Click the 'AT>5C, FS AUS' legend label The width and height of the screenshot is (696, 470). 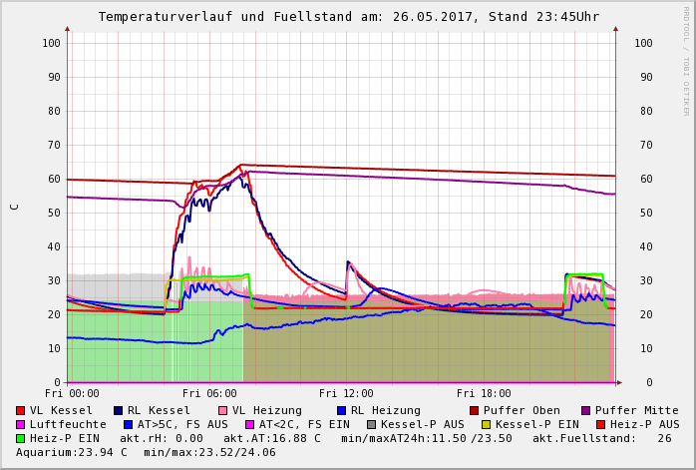tap(181, 424)
